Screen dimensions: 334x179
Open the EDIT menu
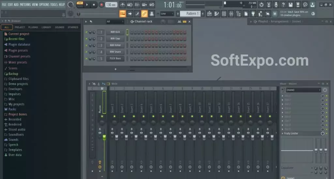pos(10,5)
